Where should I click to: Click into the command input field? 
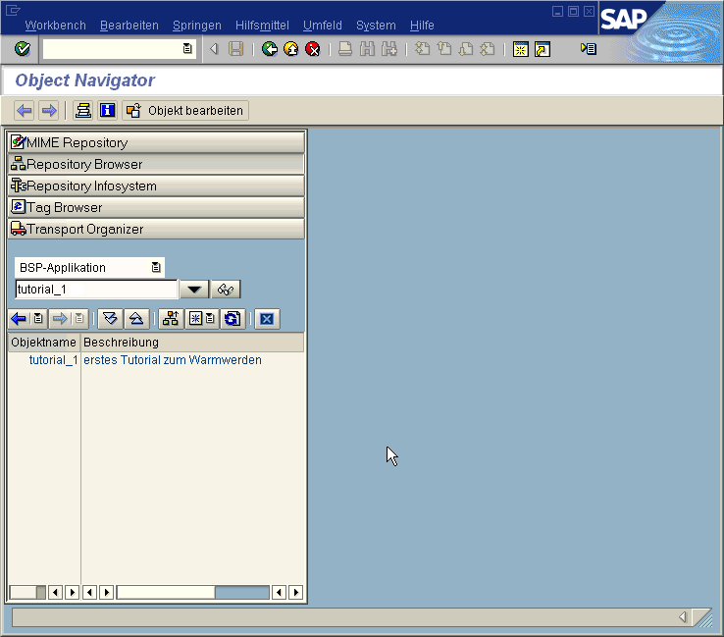(x=113, y=48)
